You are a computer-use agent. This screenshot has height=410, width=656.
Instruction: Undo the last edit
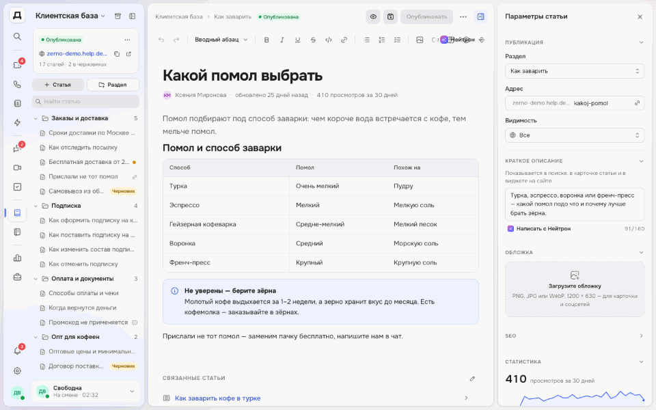(161, 40)
